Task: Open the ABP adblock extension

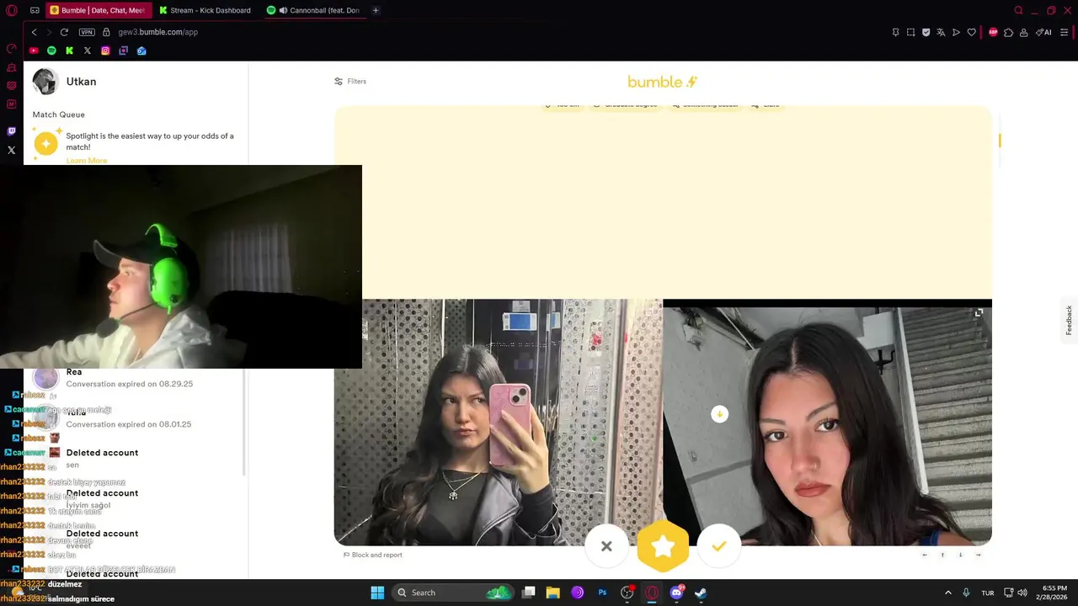Action: pyautogui.click(x=993, y=32)
